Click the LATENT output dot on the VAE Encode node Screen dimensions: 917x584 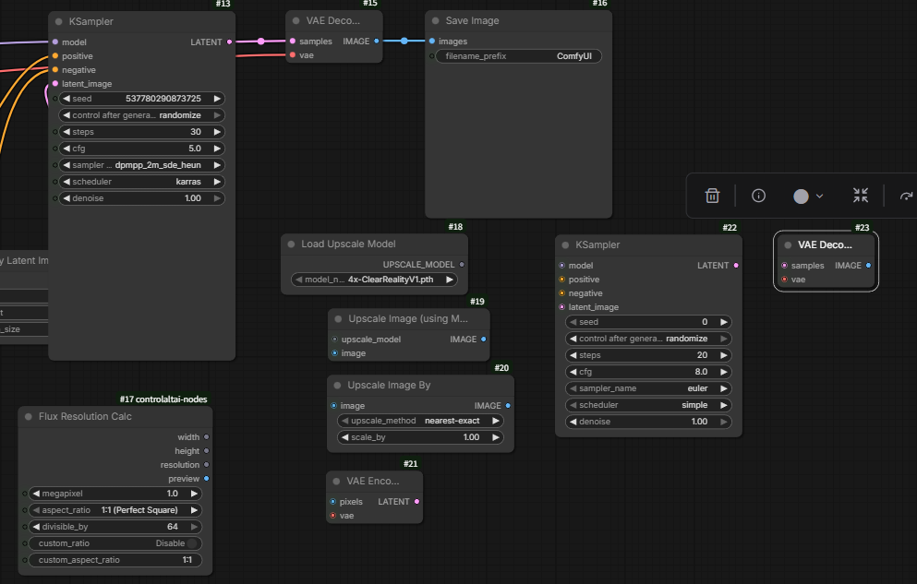point(416,502)
